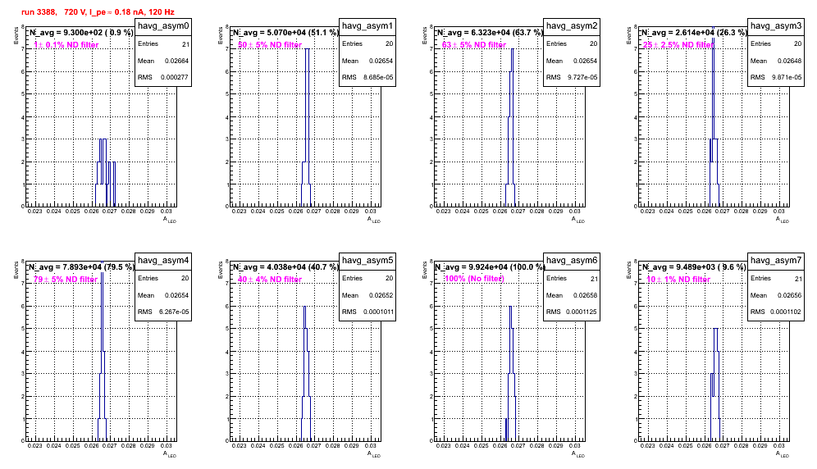Click Mean value 0.02664 in havg_asym0
The image size is (817, 469).
[x=177, y=61]
